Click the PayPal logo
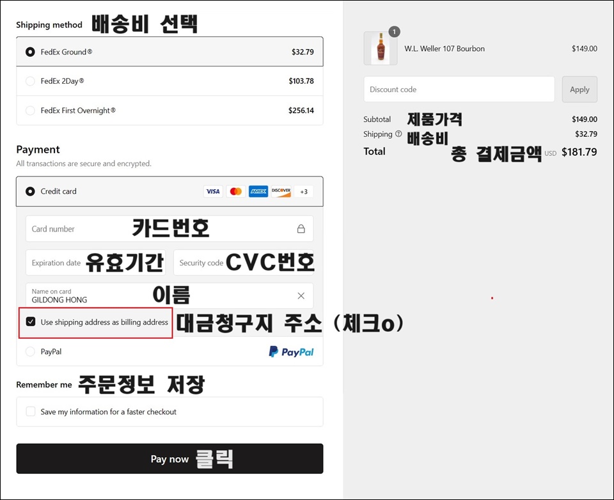This screenshot has width=614, height=500. tap(291, 352)
